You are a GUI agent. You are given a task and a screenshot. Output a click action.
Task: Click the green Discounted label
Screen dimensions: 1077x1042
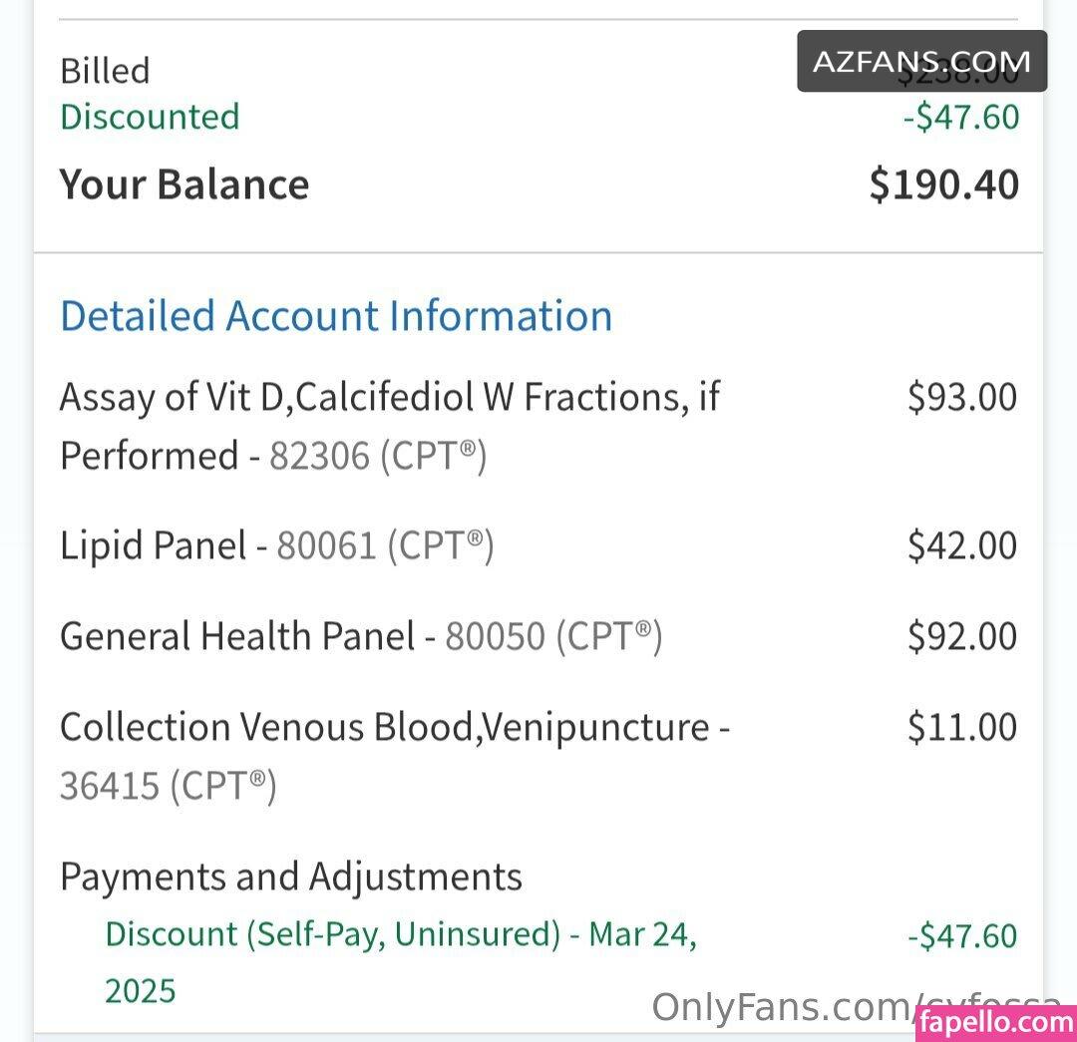tap(150, 116)
